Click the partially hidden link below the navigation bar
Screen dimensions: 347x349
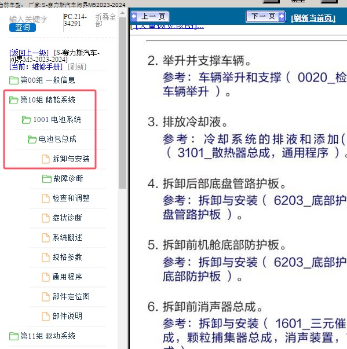(x=167, y=27)
